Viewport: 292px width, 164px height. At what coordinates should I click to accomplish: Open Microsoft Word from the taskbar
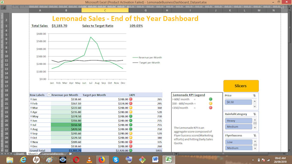tap(155, 160)
